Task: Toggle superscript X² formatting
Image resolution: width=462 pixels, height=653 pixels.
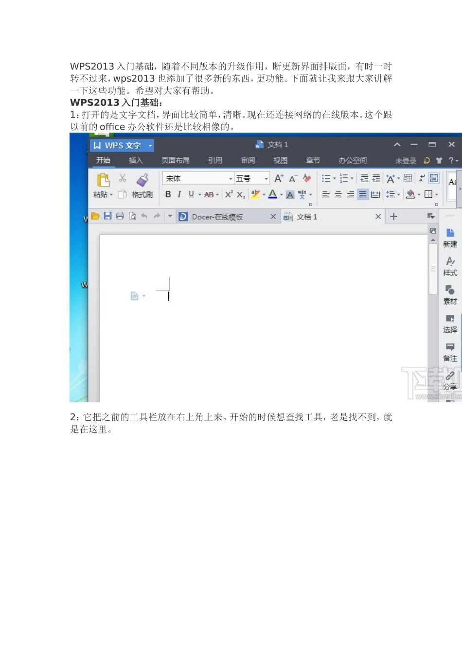Action: (x=229, y=194)
